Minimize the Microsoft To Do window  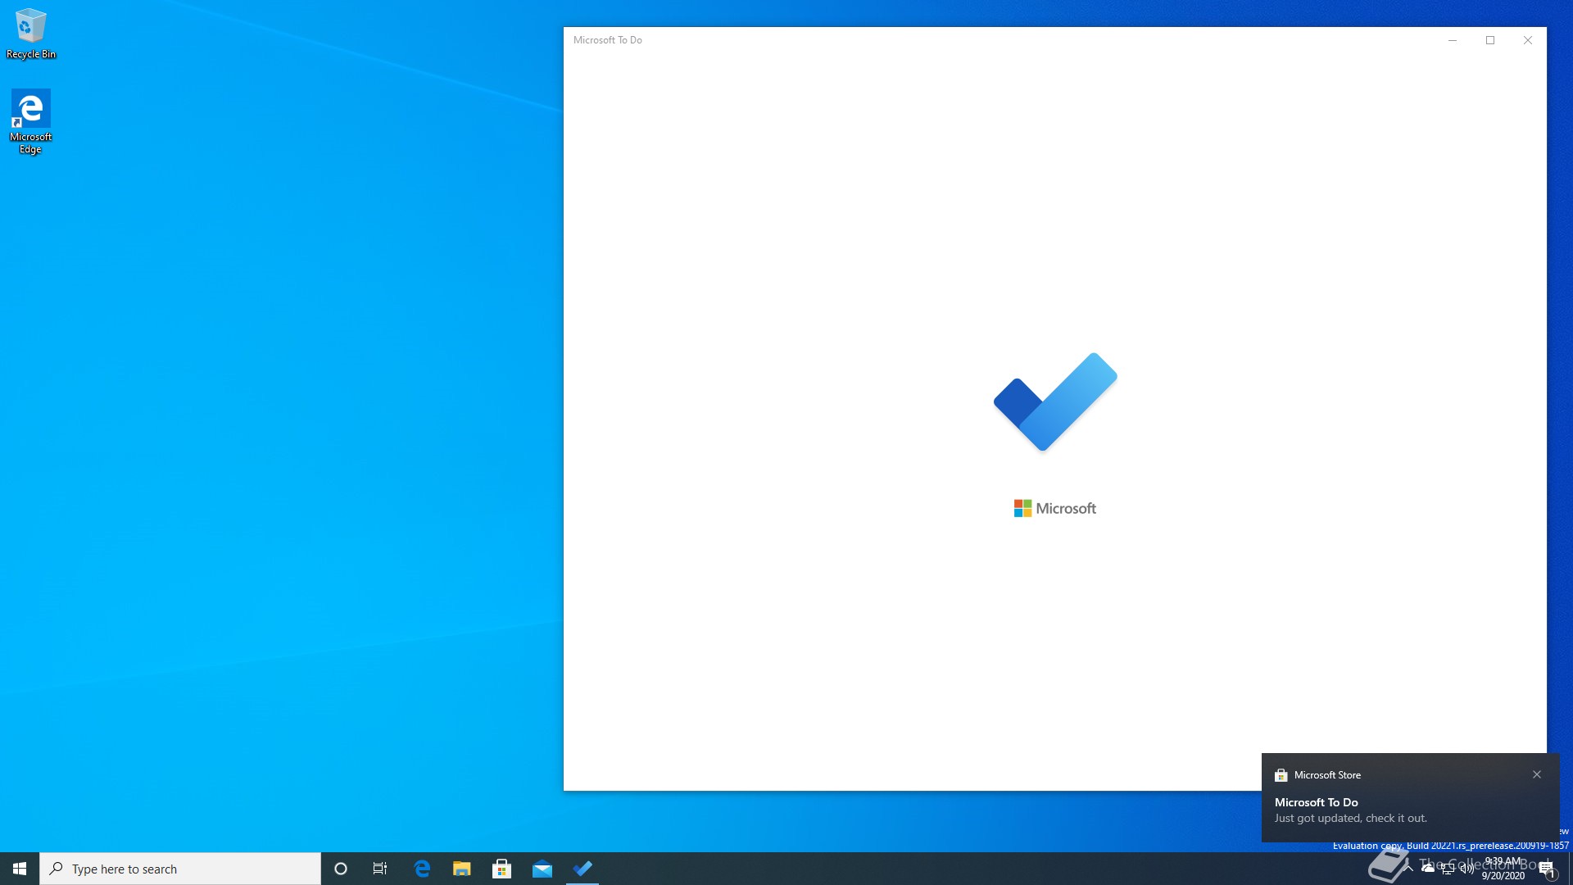pos(1453,40)
